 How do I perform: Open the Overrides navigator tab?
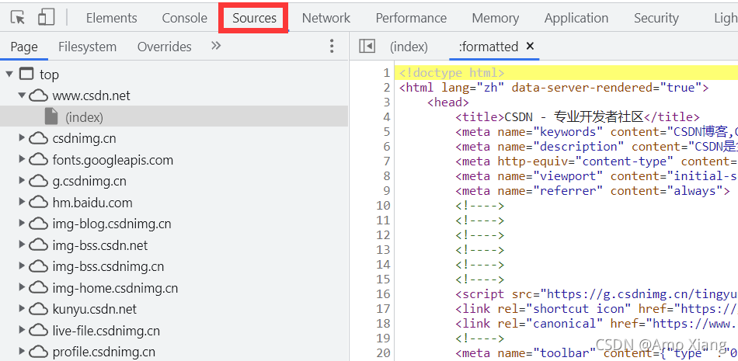point(164,47)
